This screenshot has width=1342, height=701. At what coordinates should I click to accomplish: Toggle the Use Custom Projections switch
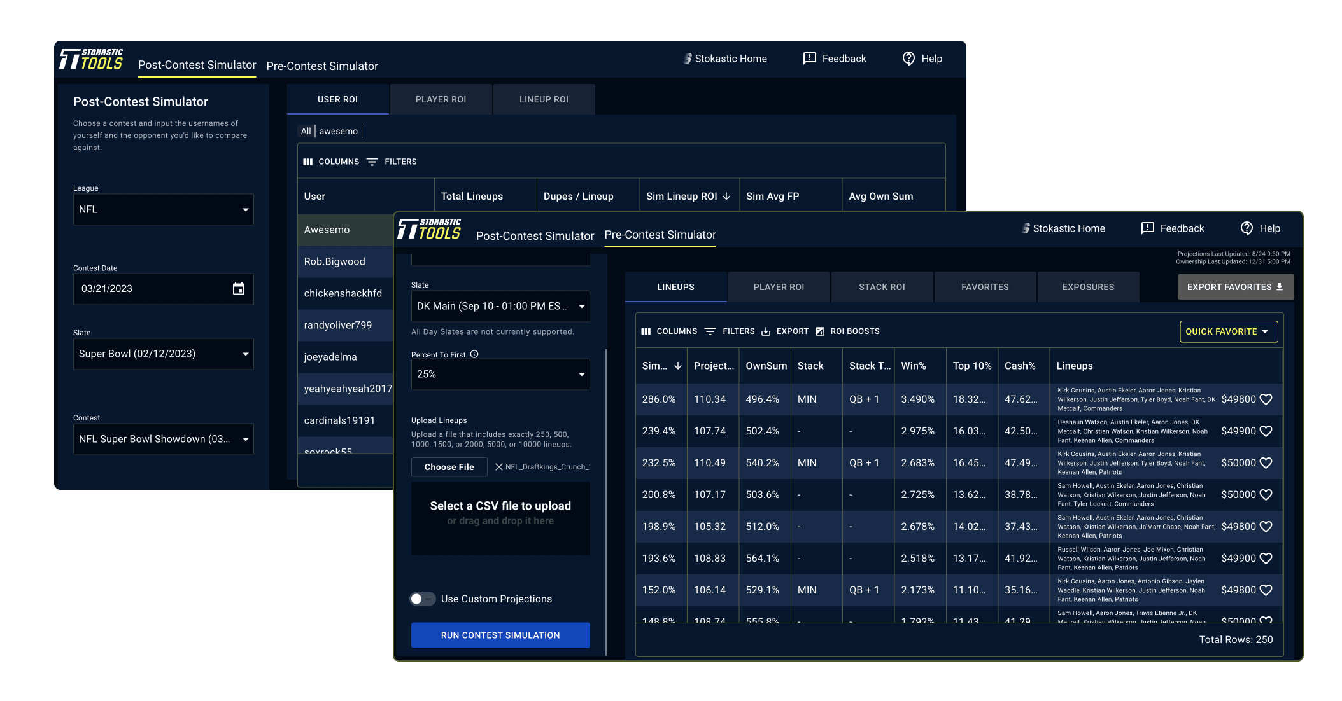pyautogui.click(x=423, y=599)
